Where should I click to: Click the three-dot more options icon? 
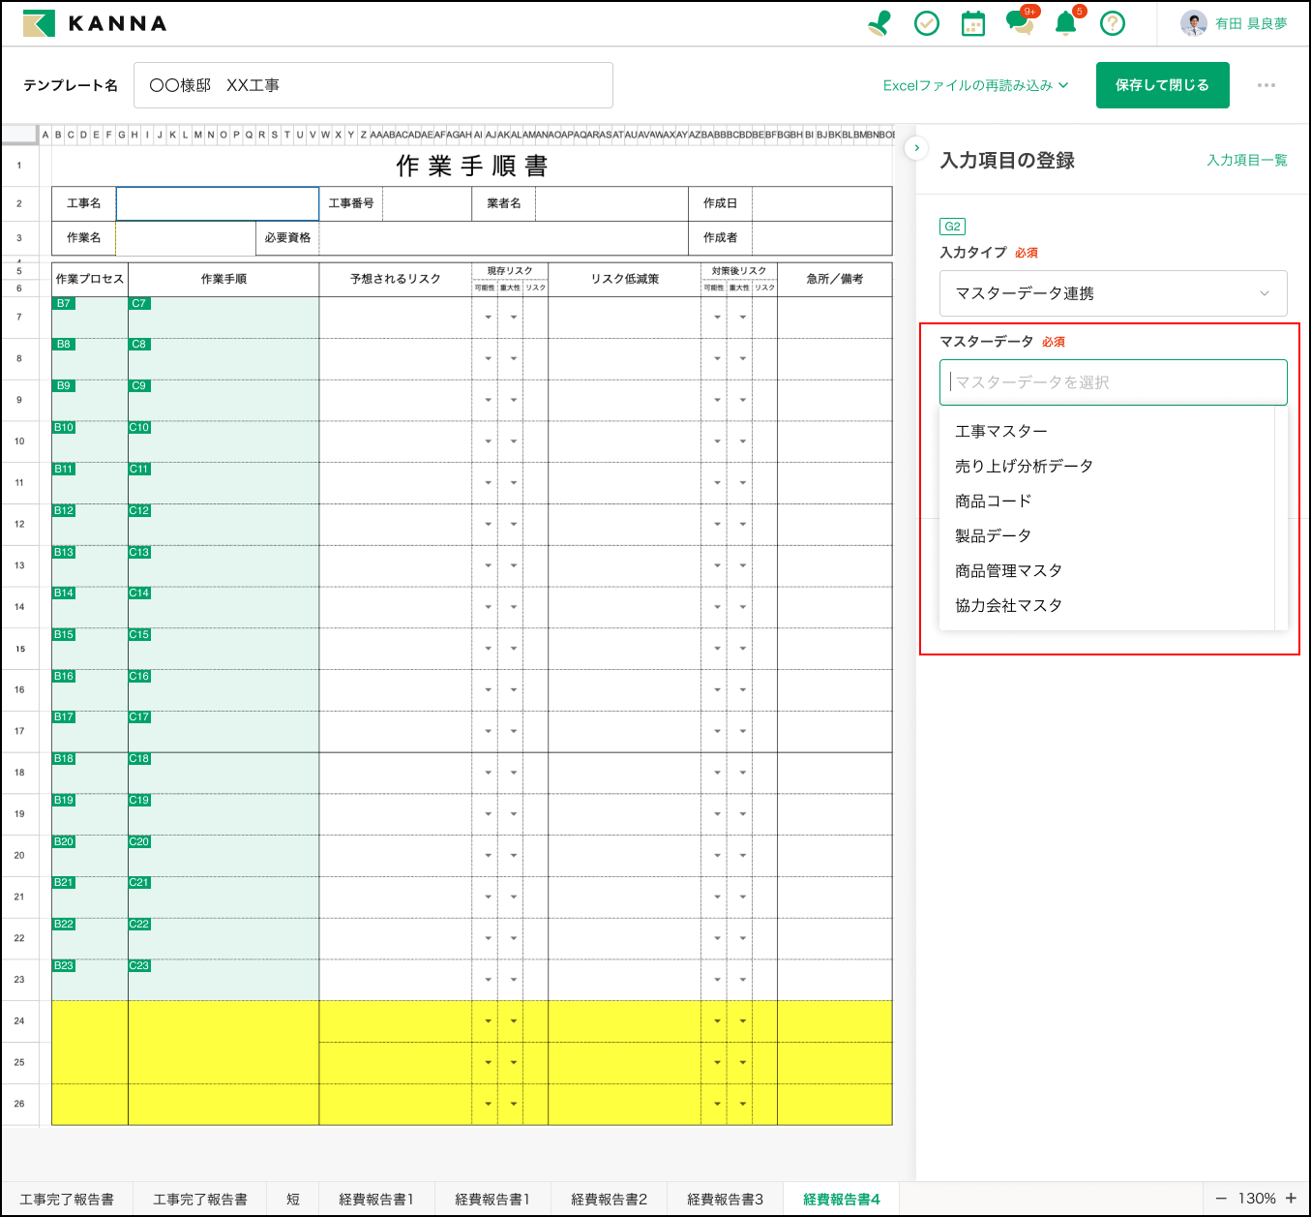[x=1266, y=85]
